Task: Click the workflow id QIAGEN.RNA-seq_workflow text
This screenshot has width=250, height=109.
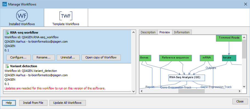Action: pos(32,37)
